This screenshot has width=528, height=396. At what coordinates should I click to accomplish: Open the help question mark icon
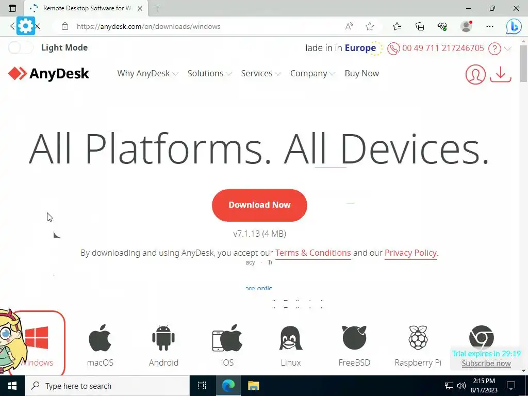(494, 49)
